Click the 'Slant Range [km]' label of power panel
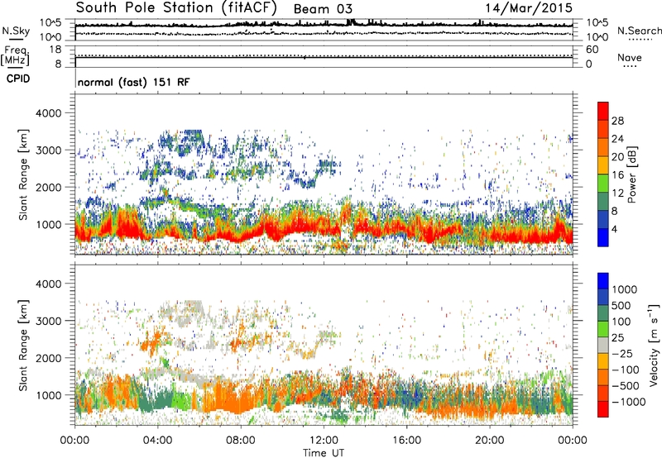Viewport: 662px width, 458px height. (23, 174)
